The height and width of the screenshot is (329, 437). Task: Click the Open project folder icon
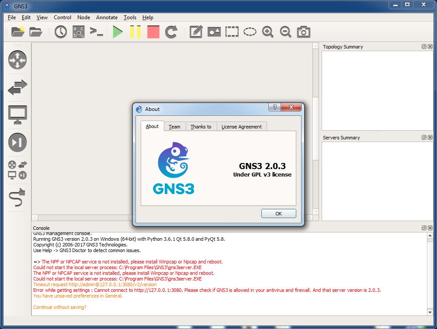(x=36, y=32)
